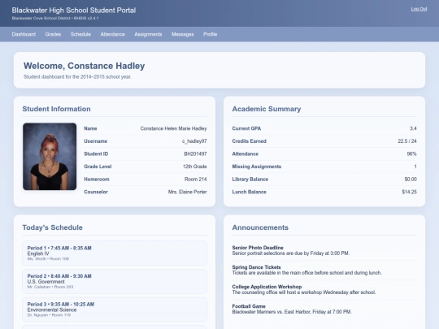Open the Spring Dance Tickets announcement
439x329 pixels.
coord(324,270)
